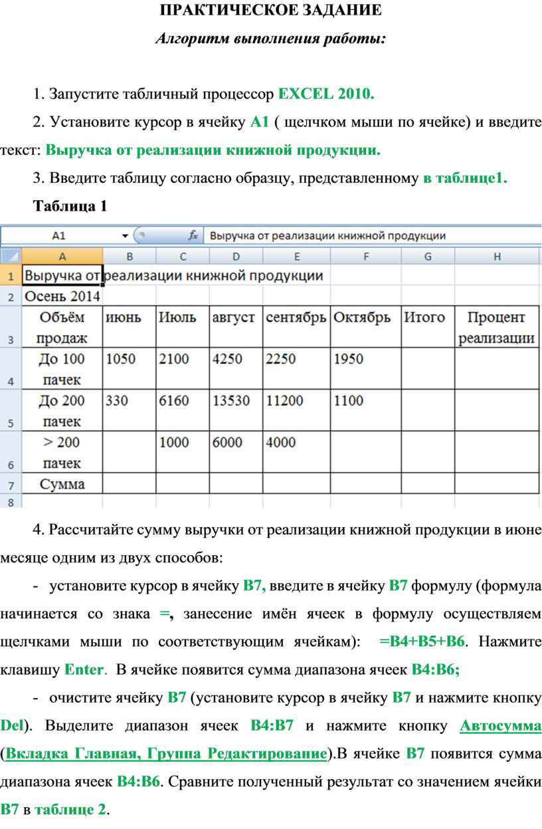Open the Name Box dropdown arrow
The height and width of the screenshot is (829, 542).
125,235
